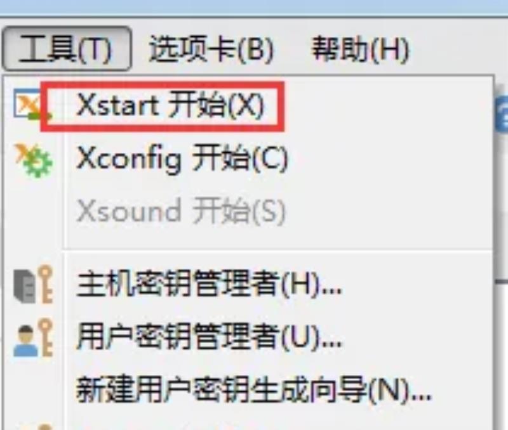Click the separator line under Xsound entry

(278, 250)
